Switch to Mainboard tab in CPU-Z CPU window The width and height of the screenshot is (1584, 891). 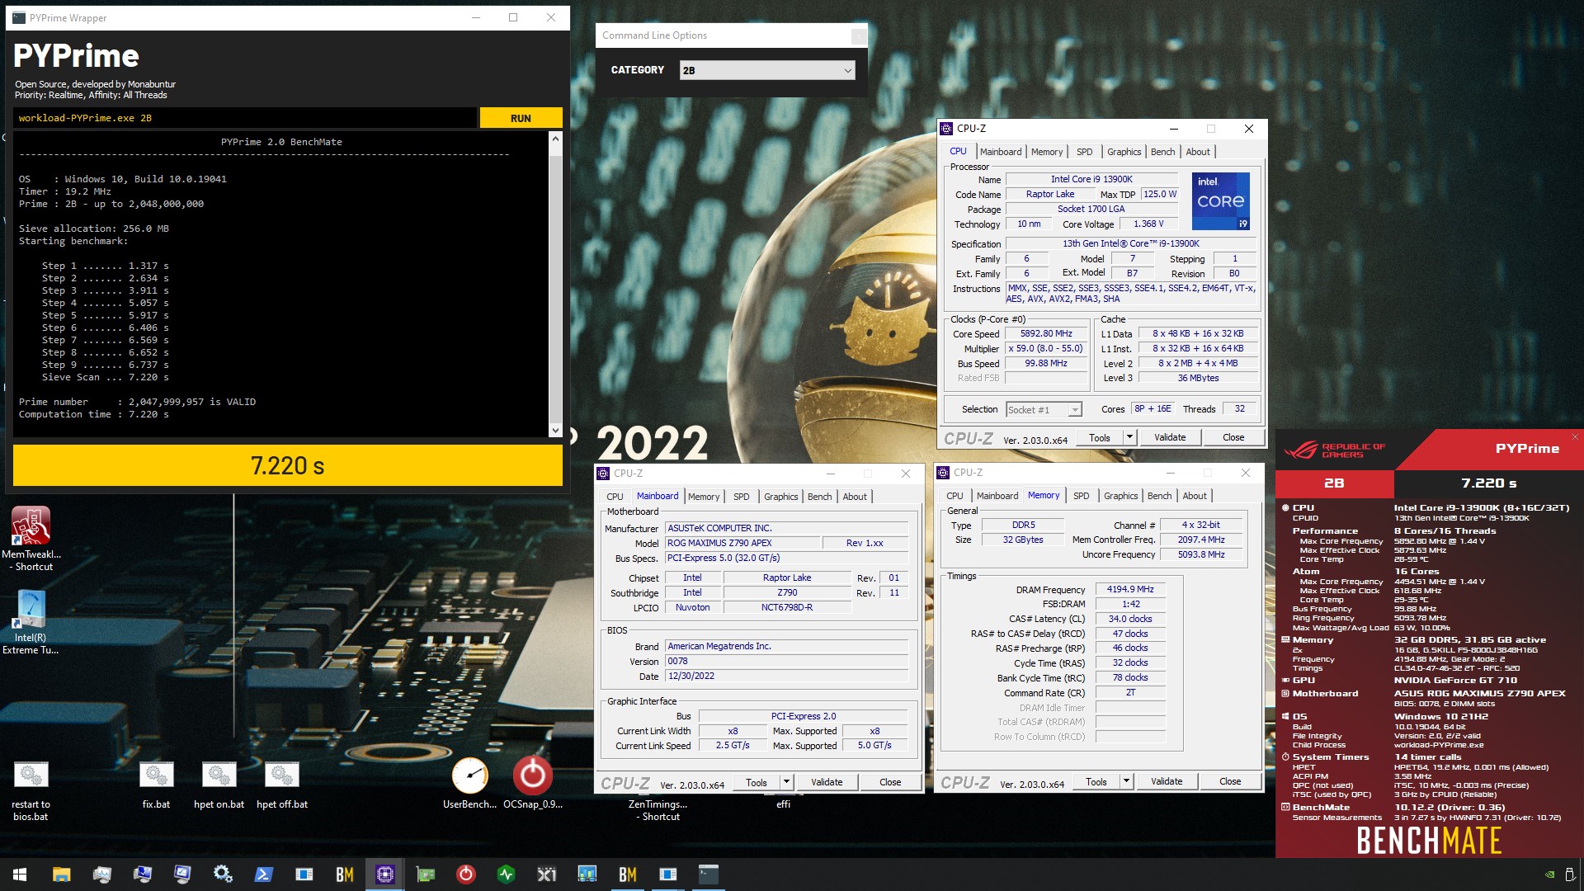click(x=1001, y=152)
